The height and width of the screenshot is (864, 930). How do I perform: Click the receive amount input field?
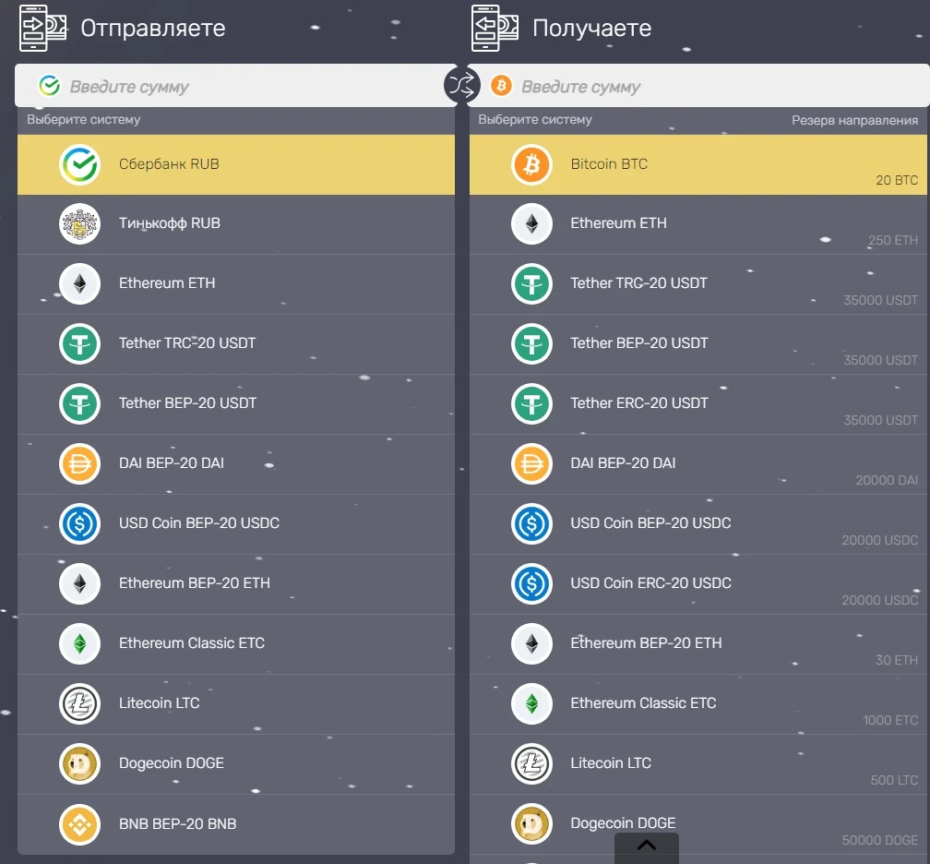point(698,86)
